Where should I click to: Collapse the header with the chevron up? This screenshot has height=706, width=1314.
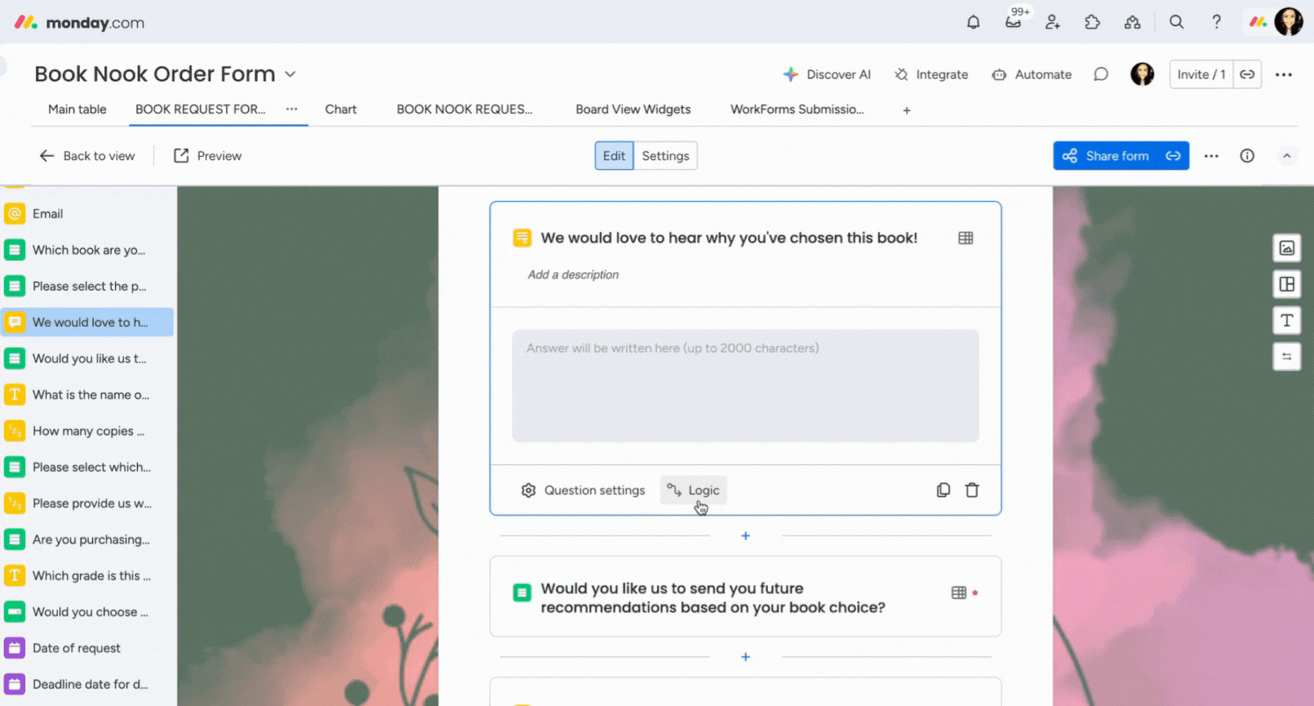1286,156
